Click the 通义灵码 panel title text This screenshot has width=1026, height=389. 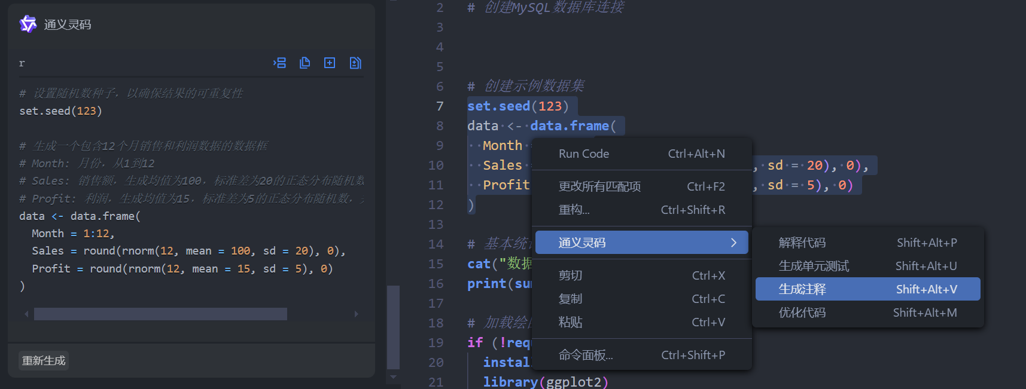click(x=68, y=24)
